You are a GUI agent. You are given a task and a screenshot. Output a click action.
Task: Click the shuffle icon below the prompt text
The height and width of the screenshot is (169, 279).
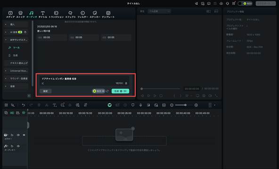(x=43, y=84)
